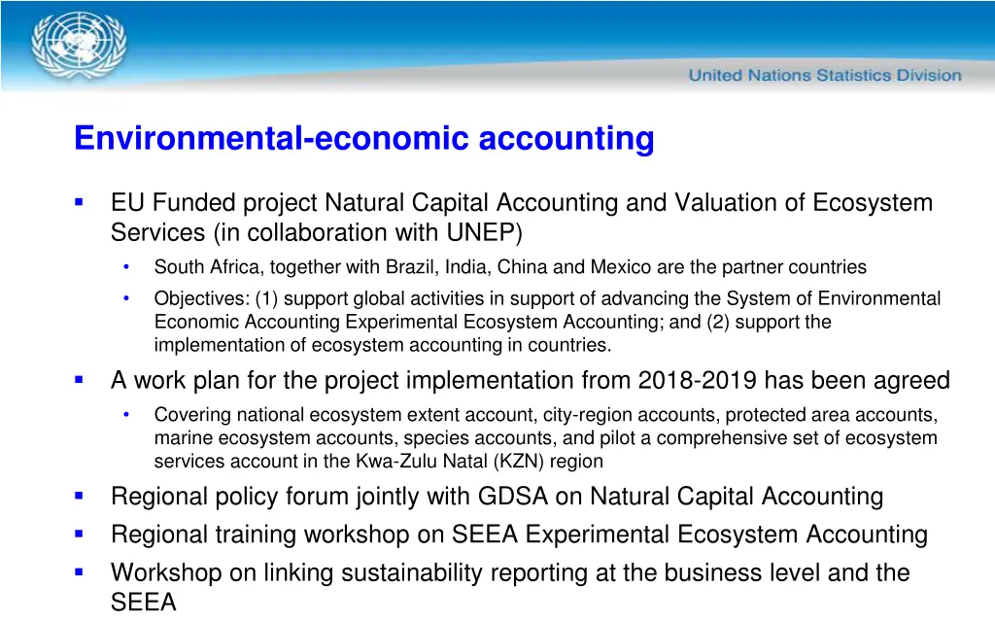This screenshot has height=622, width=995.
Task: Click the final line reading 'SEEA'
Action: click(x=144, y=602)
